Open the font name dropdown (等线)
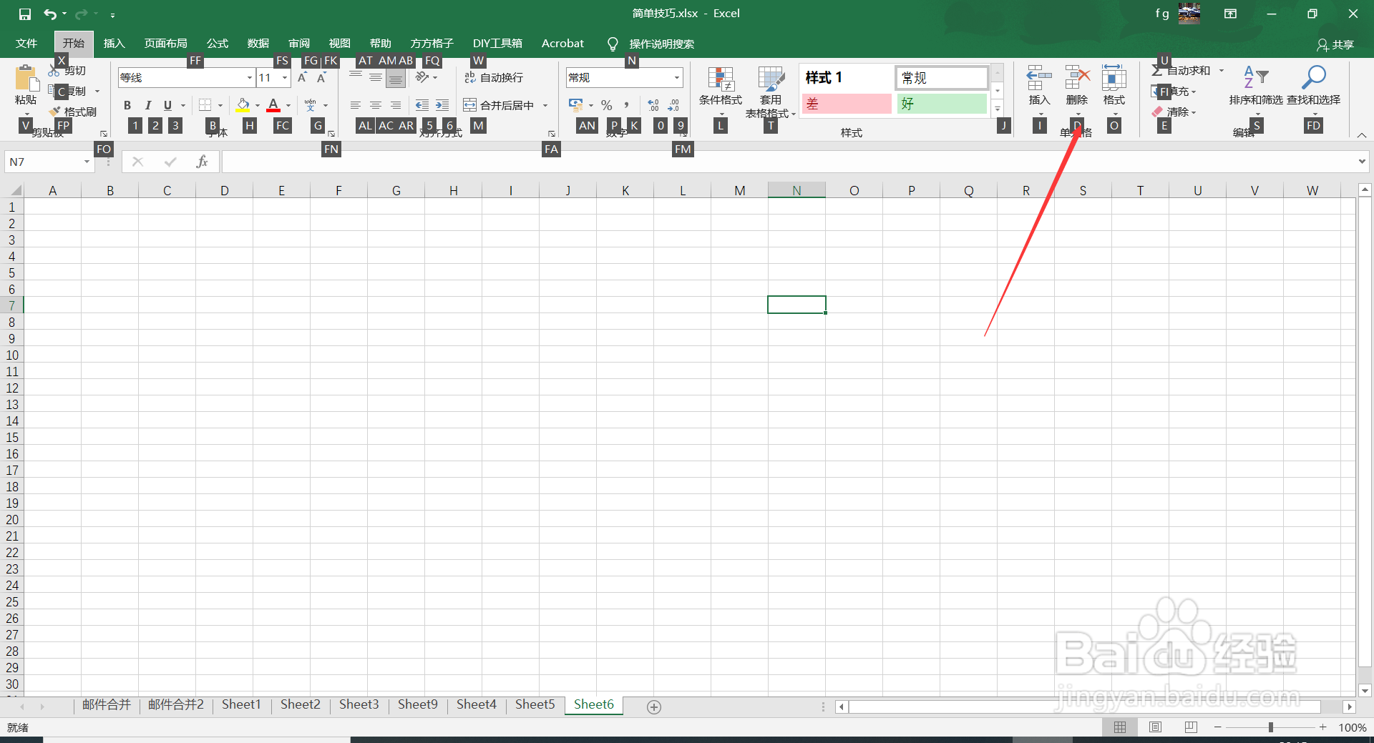This screenshot has width=1374, height=743. point(250,77)
